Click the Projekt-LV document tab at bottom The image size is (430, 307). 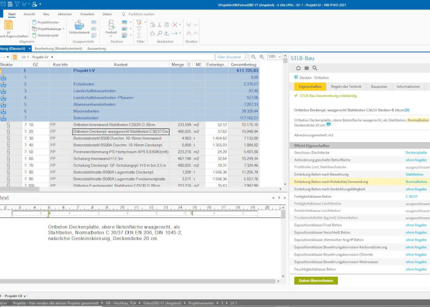click(13, 296)
